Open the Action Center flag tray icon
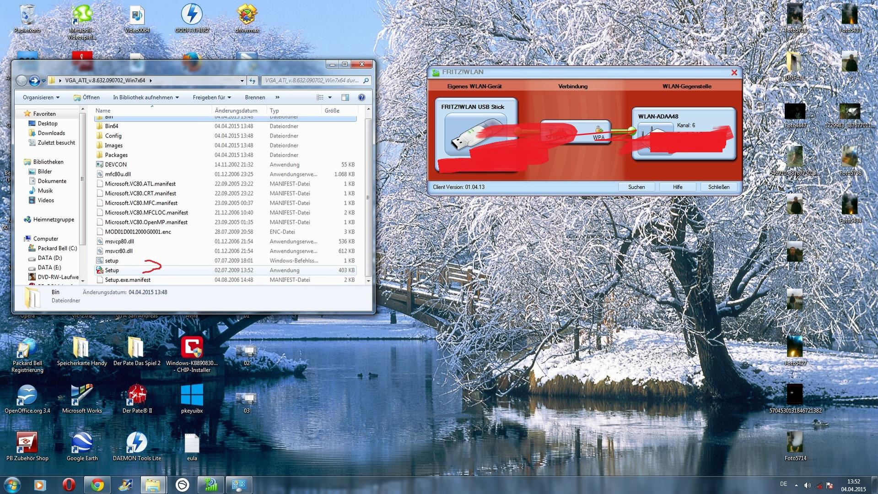 coord(829,485)
